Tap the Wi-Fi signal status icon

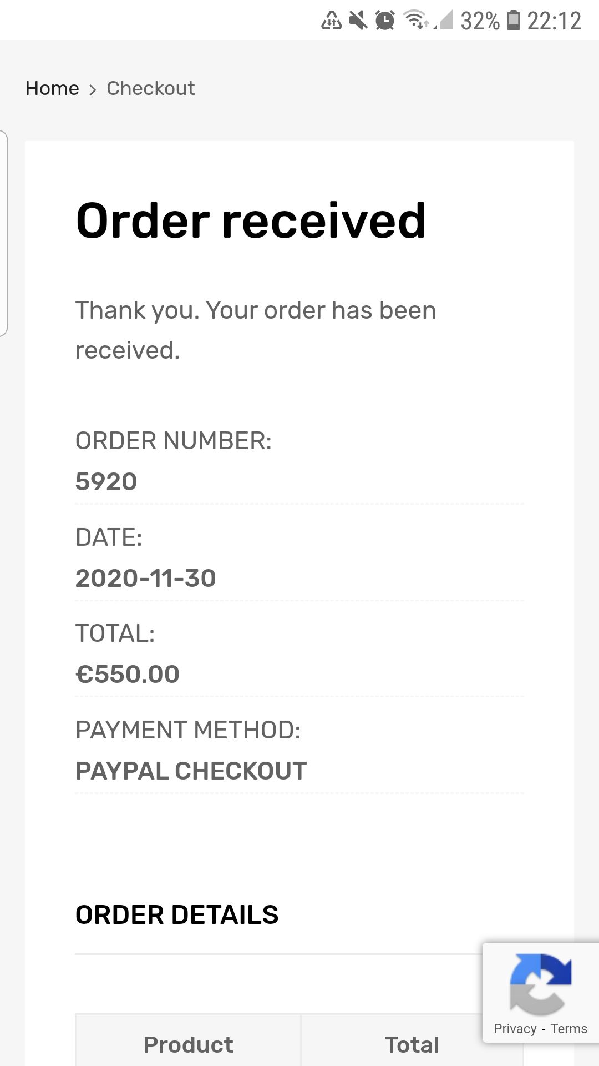point(415,20)
